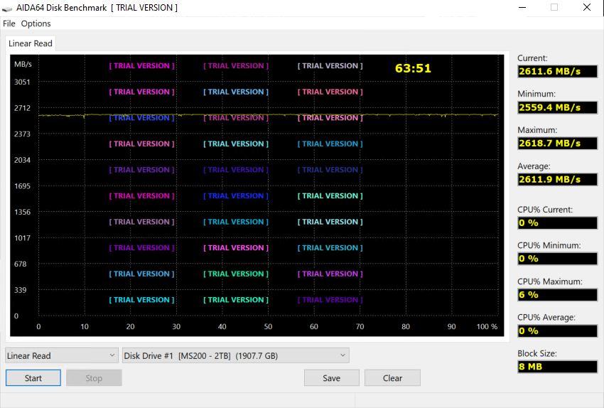Click the 80 mark on x-axis

pyautogui.click(x=406, y=327)
